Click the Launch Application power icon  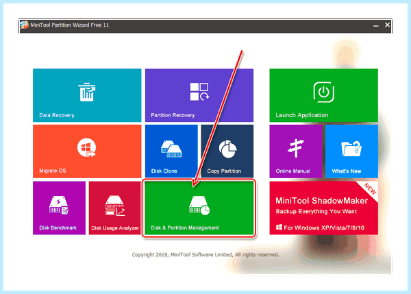[324, 92]
